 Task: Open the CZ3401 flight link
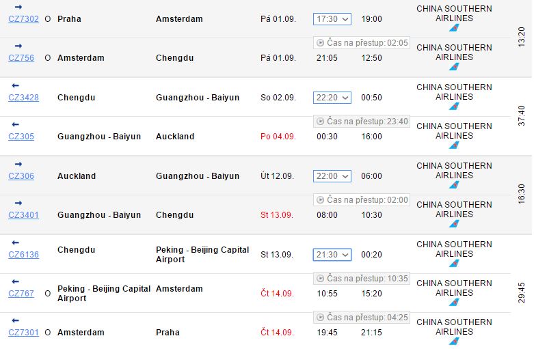[24, 215]
